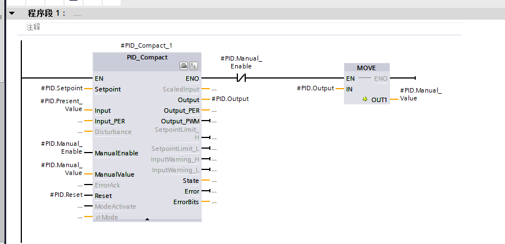Select #PID.Output operand at MOVE IN
This screenshot has width=505, height=244.
(x=315, y=88)
